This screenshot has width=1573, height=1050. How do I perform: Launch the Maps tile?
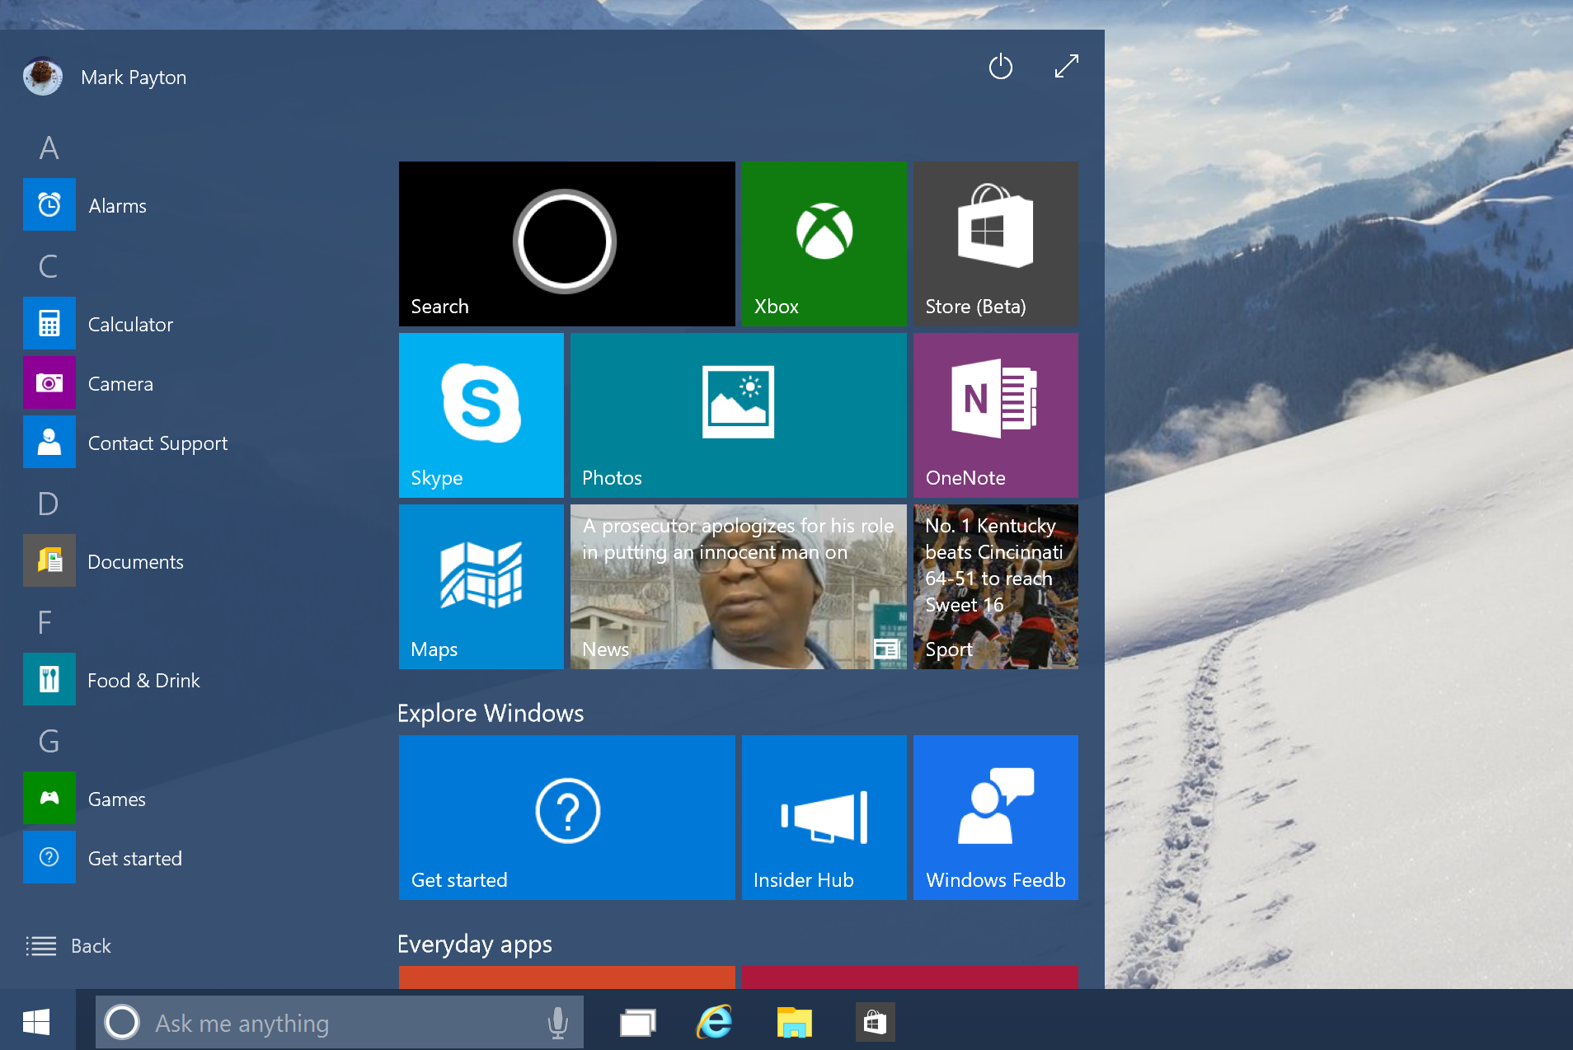tap(481, 587)
